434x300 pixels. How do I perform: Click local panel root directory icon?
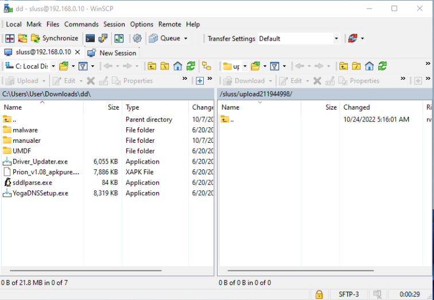pos(165,67)
